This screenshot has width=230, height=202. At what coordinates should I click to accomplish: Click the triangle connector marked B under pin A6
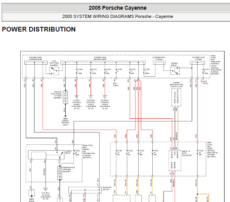[77, 97]
